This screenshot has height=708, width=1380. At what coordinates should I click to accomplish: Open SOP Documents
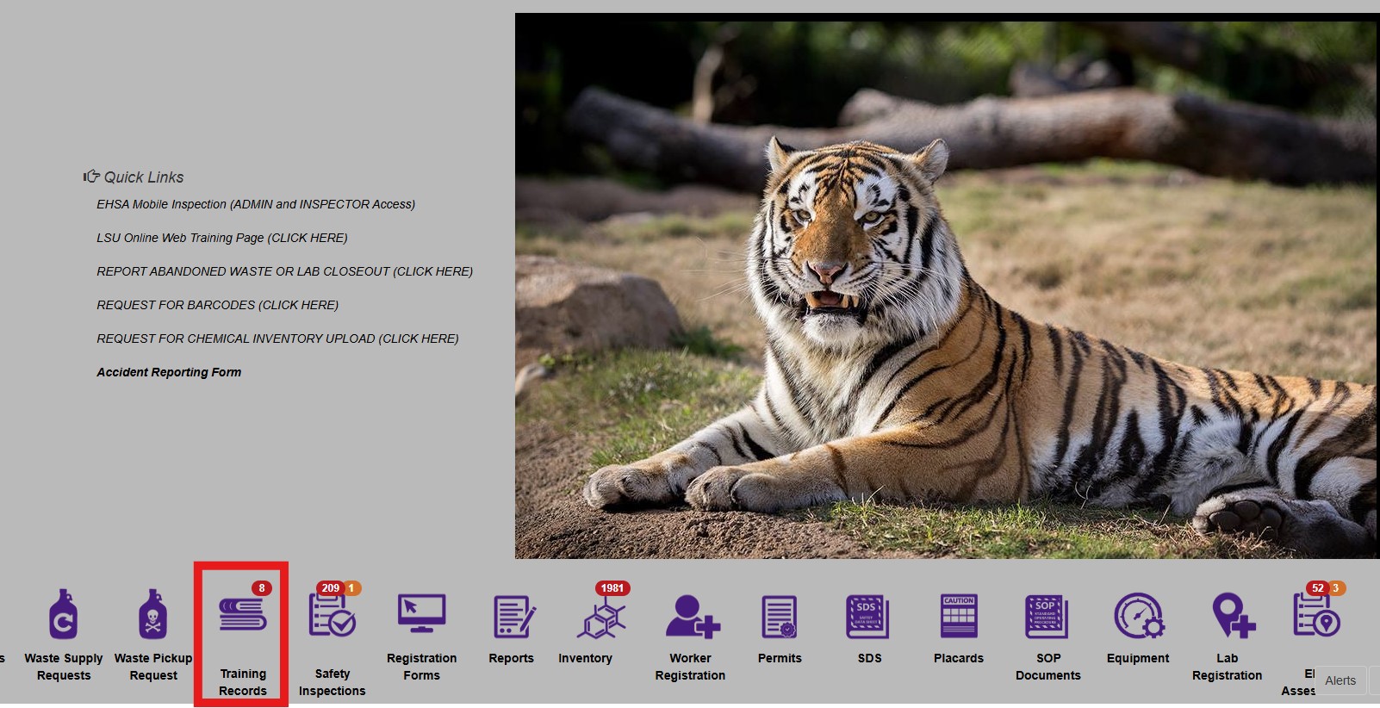point(1047,617)
